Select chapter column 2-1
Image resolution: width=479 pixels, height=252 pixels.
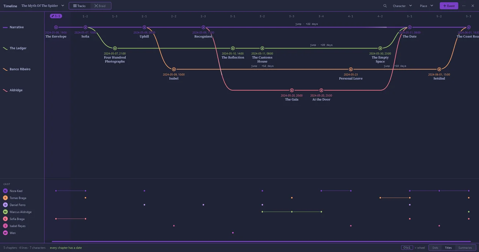click(x=144, y=16)
